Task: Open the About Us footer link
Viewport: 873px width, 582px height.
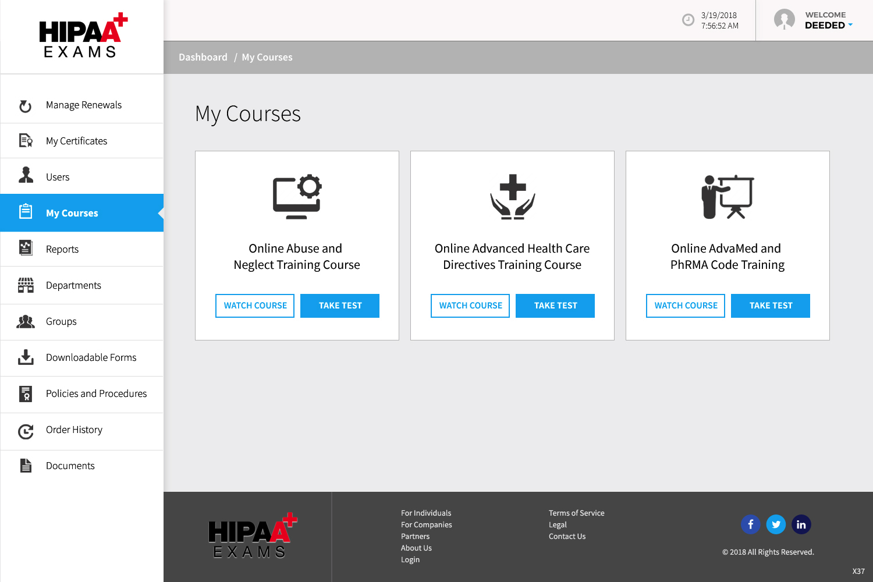Action: 416,548
